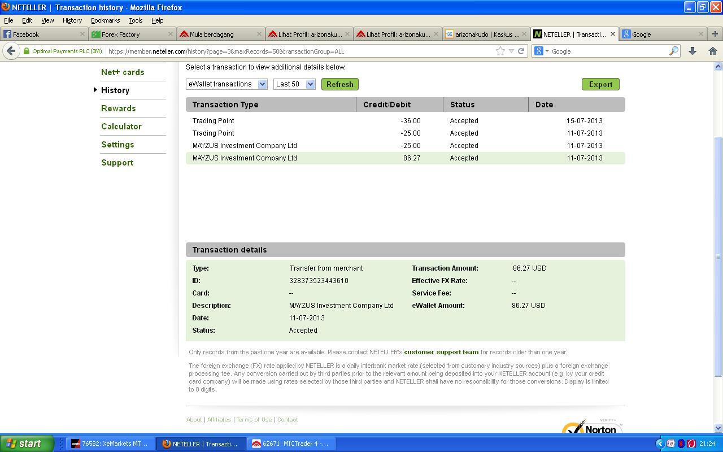
Task: Click the Google search box
Action: tap(609, 51)
